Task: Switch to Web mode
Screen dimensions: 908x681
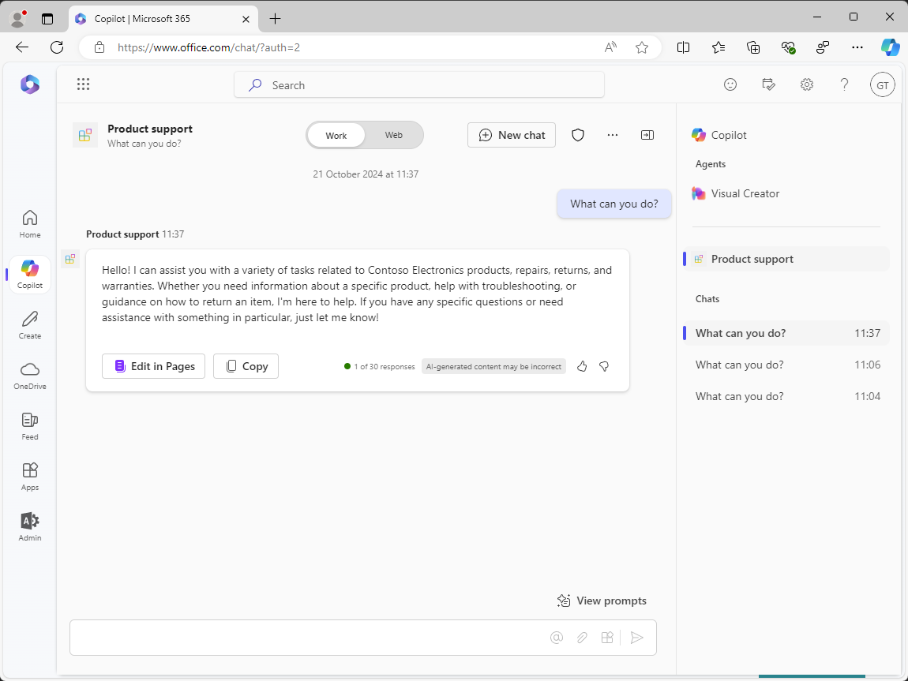Action: click(394, 136)
